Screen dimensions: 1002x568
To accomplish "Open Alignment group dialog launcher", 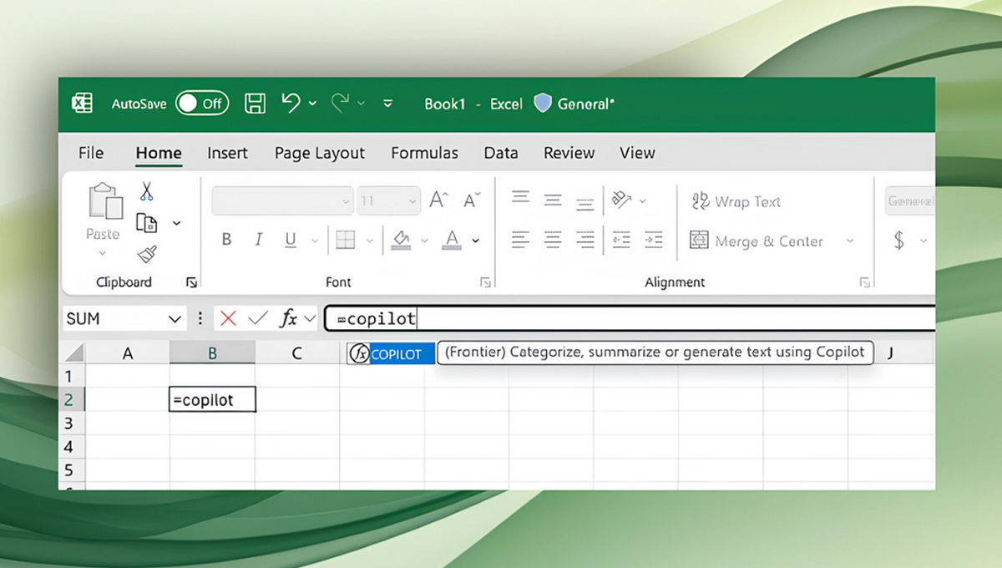I will tap(865, 282).
